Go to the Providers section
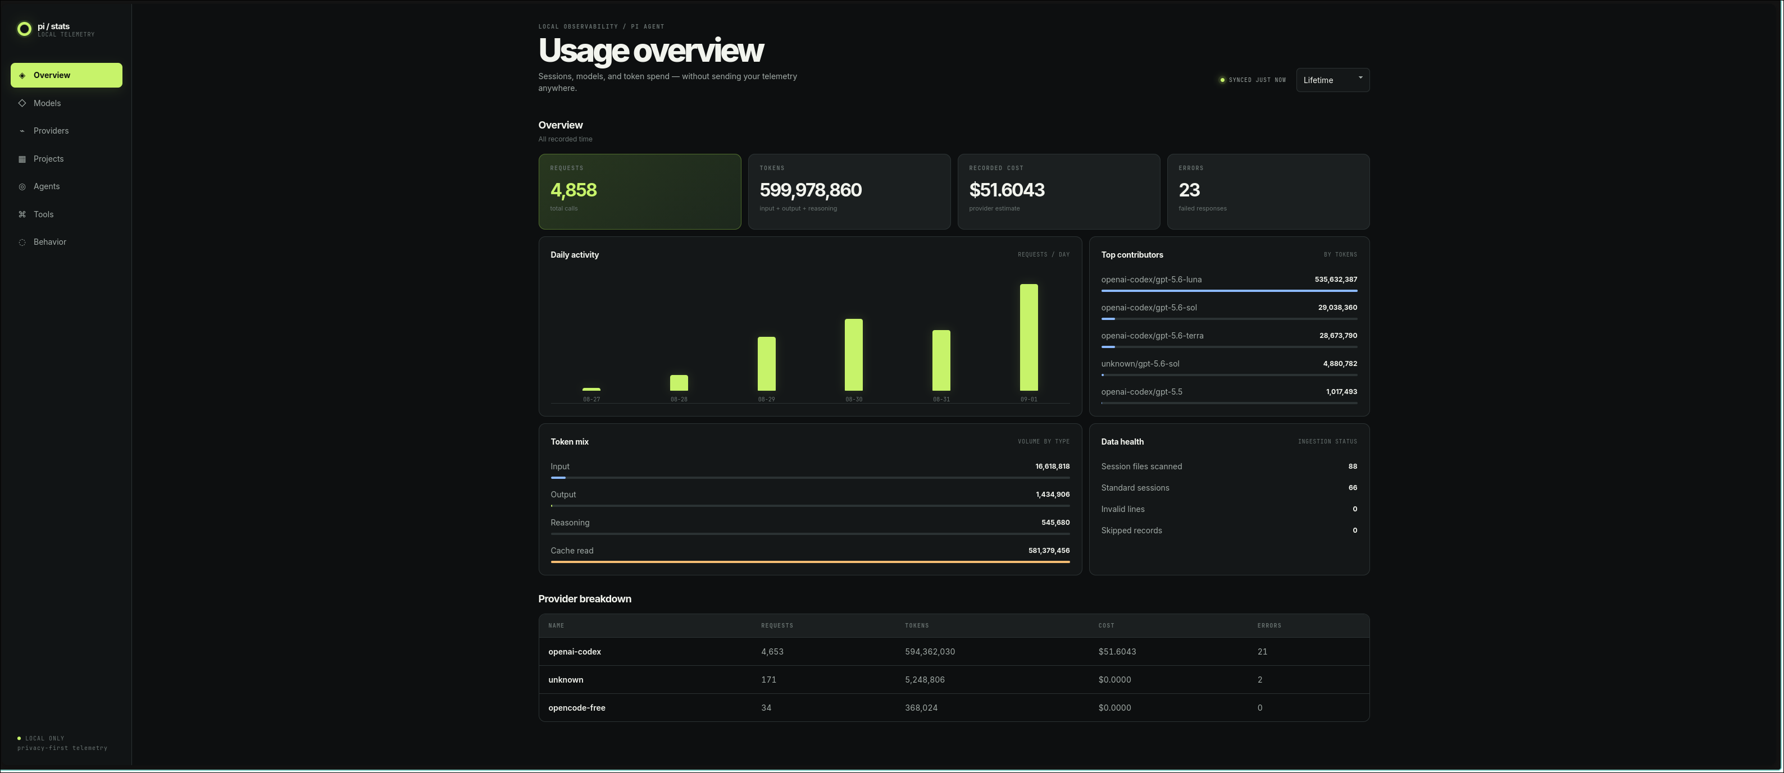The width and height of the screenshot is (1784, 773). click(66, 131)
